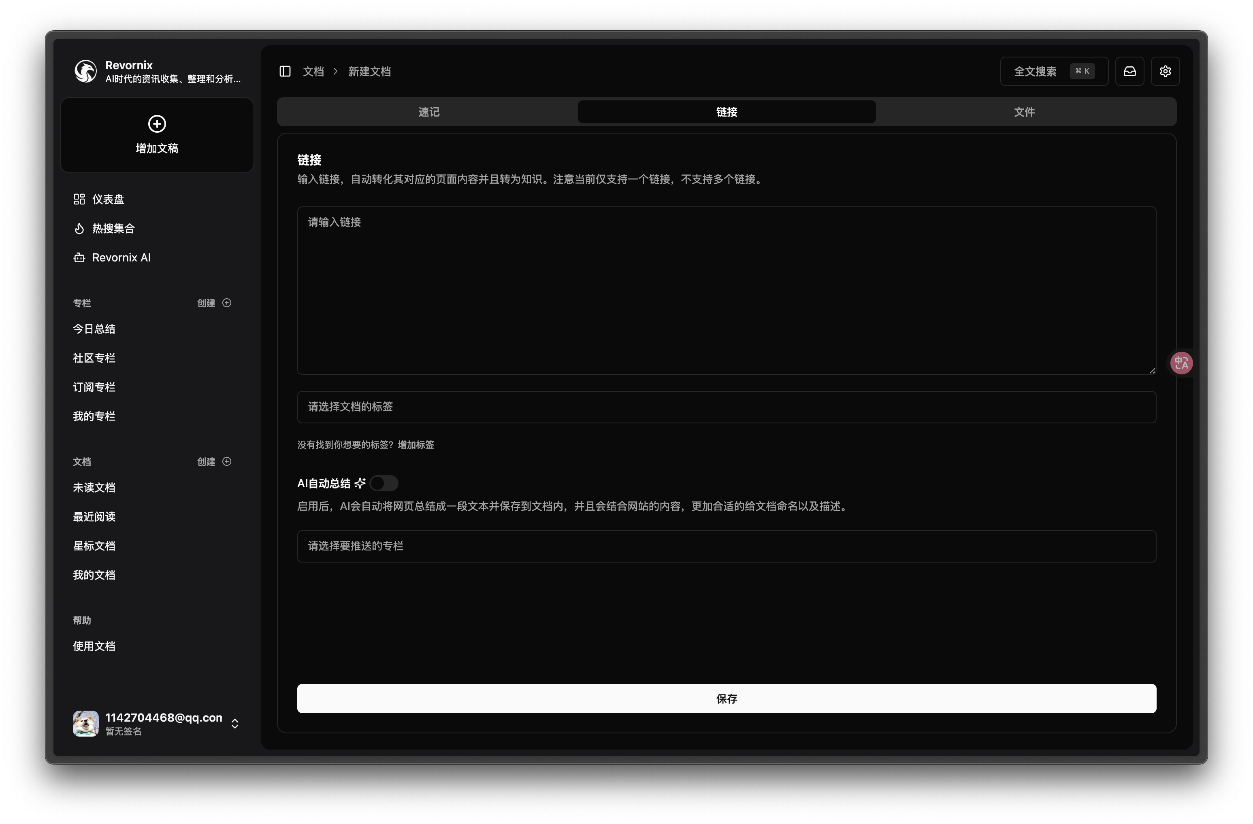This screenshot has height=824, width=1253.
Task: Enable the AI自动总结 switch
Action: tap(384, 483)
